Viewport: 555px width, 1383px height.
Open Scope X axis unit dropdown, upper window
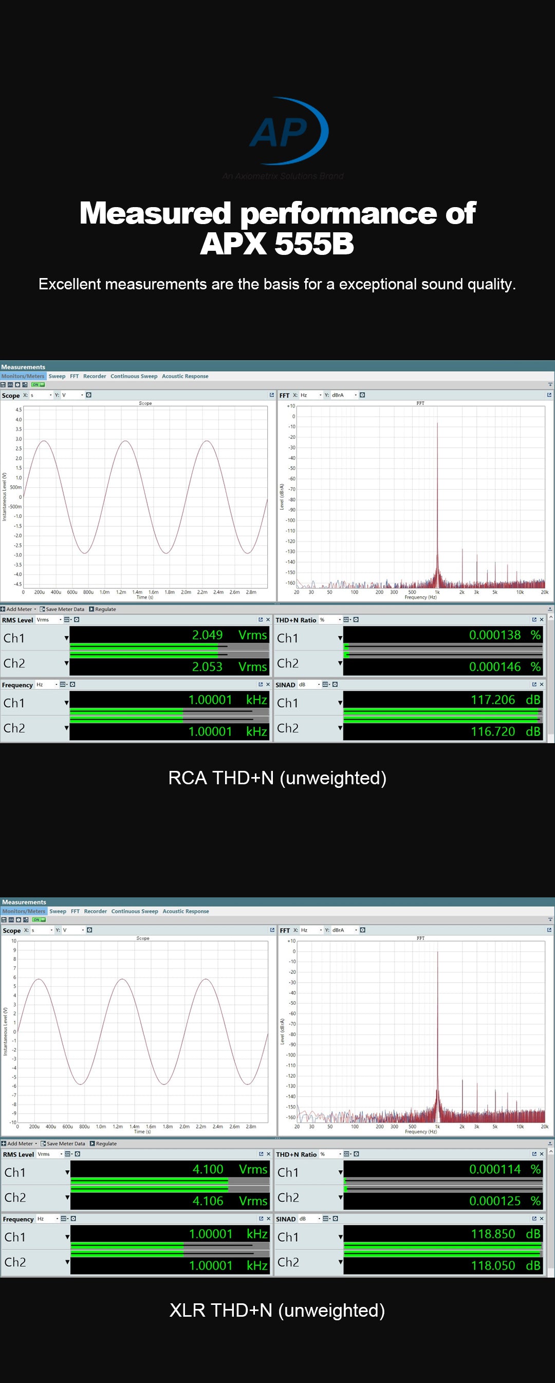tap(41, 395)
